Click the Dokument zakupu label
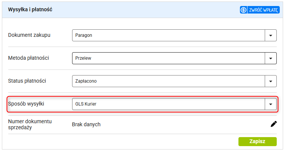 point(29,35)
